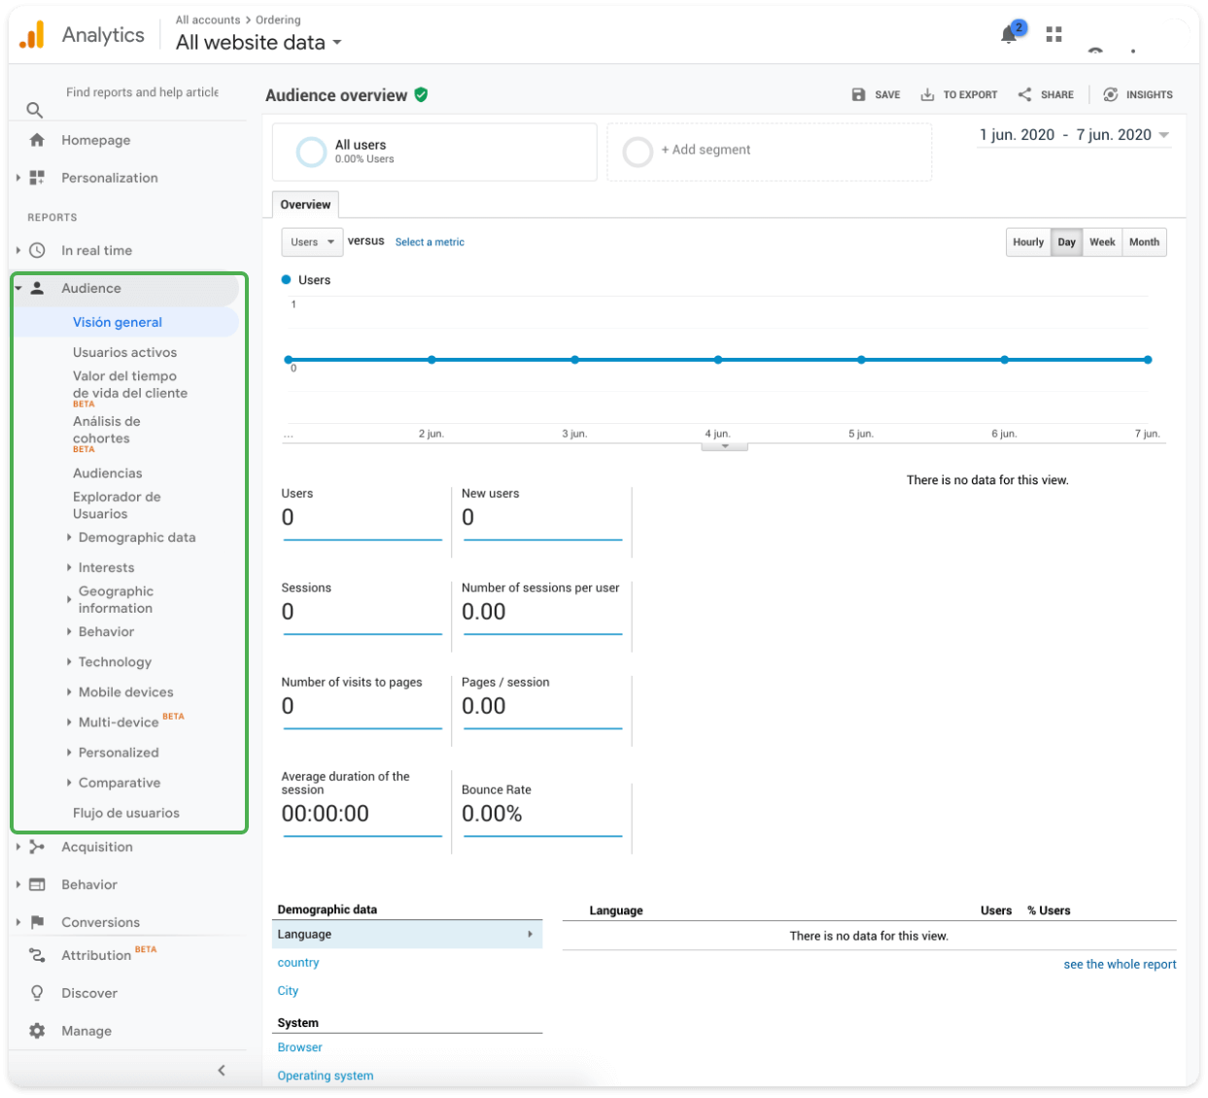Image resolution: width=1208 pixels, height=1098 pixels.
Task: Click the Save report icon
Action: [x=858, y=94]
